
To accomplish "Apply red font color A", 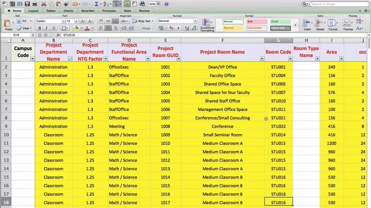I will click(x=87, y=28).
